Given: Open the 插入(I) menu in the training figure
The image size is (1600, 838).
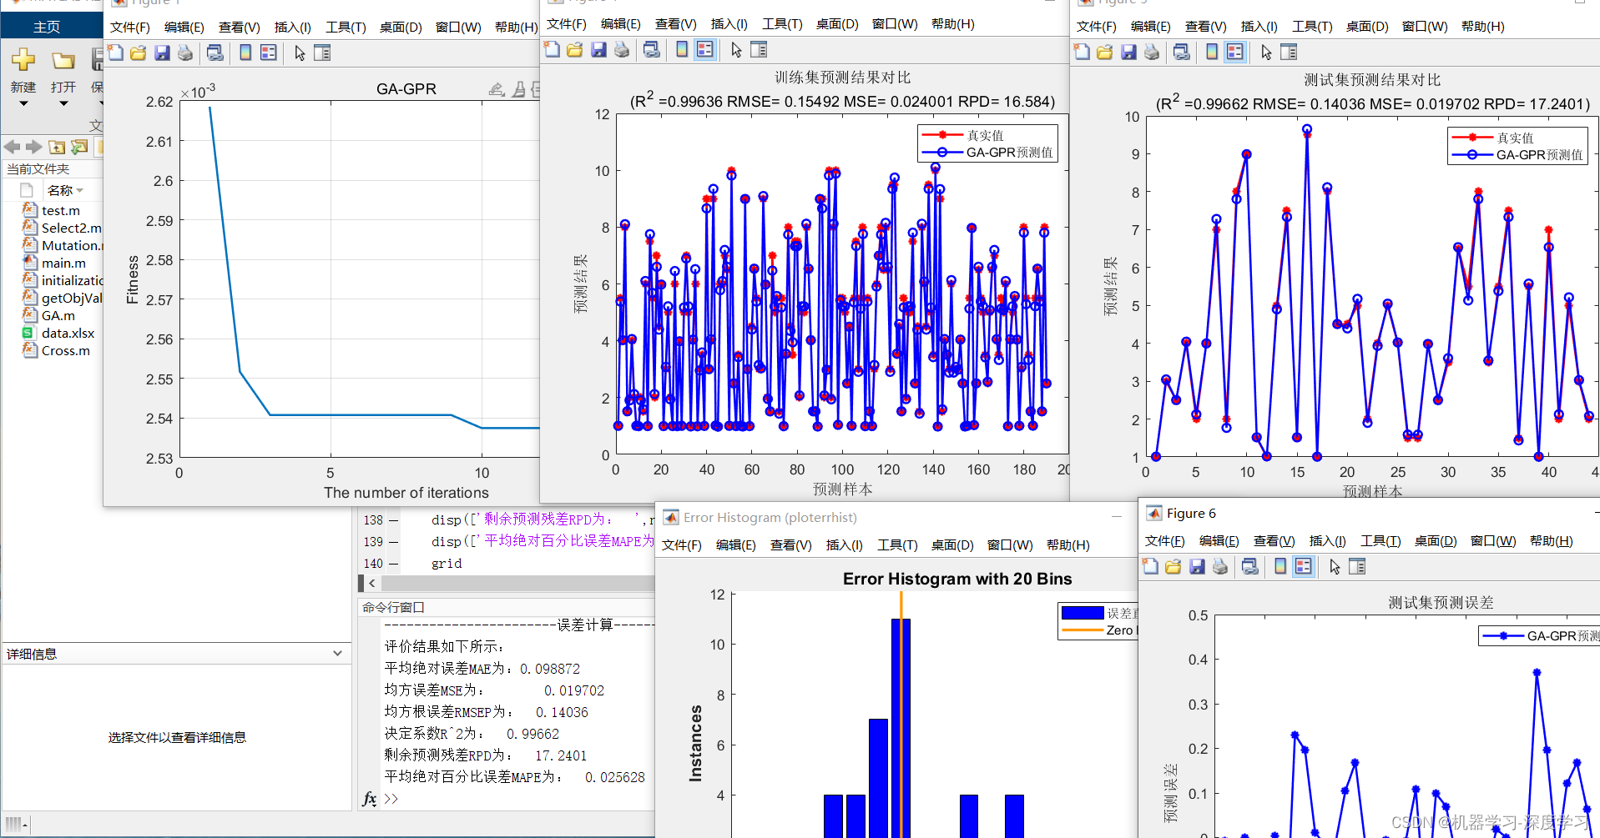Looking at the screenshot, I should pos(729,24).
